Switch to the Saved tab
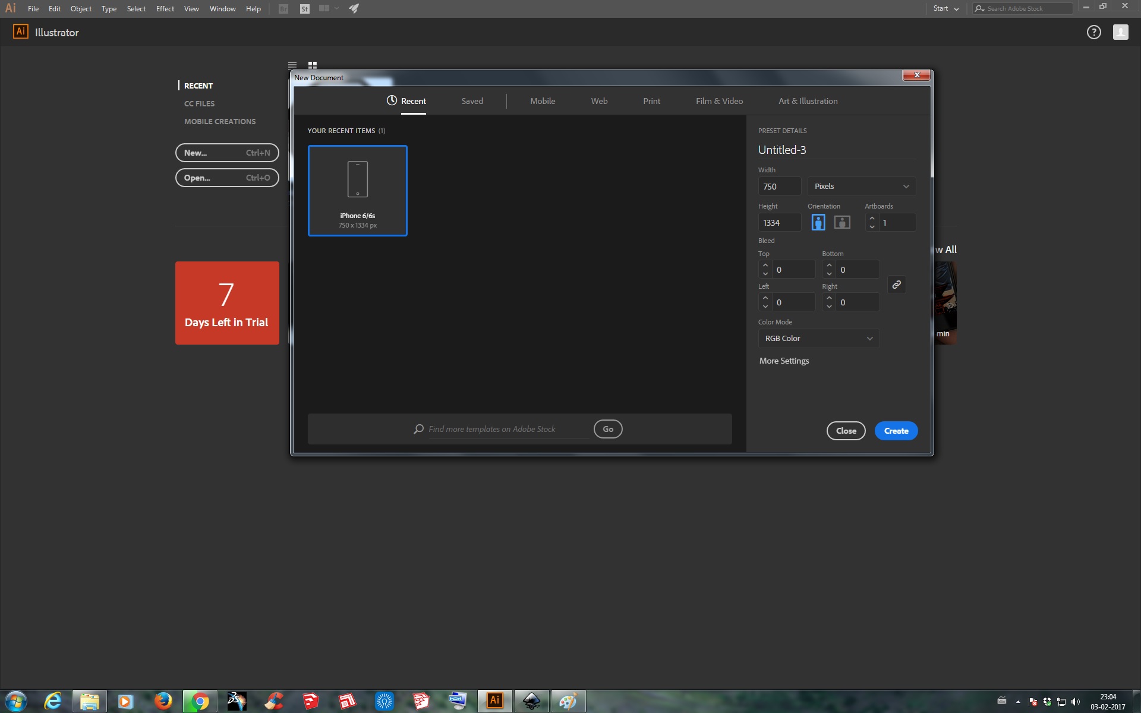Viewport: 1141px width, 713px height. pos(472,101)
